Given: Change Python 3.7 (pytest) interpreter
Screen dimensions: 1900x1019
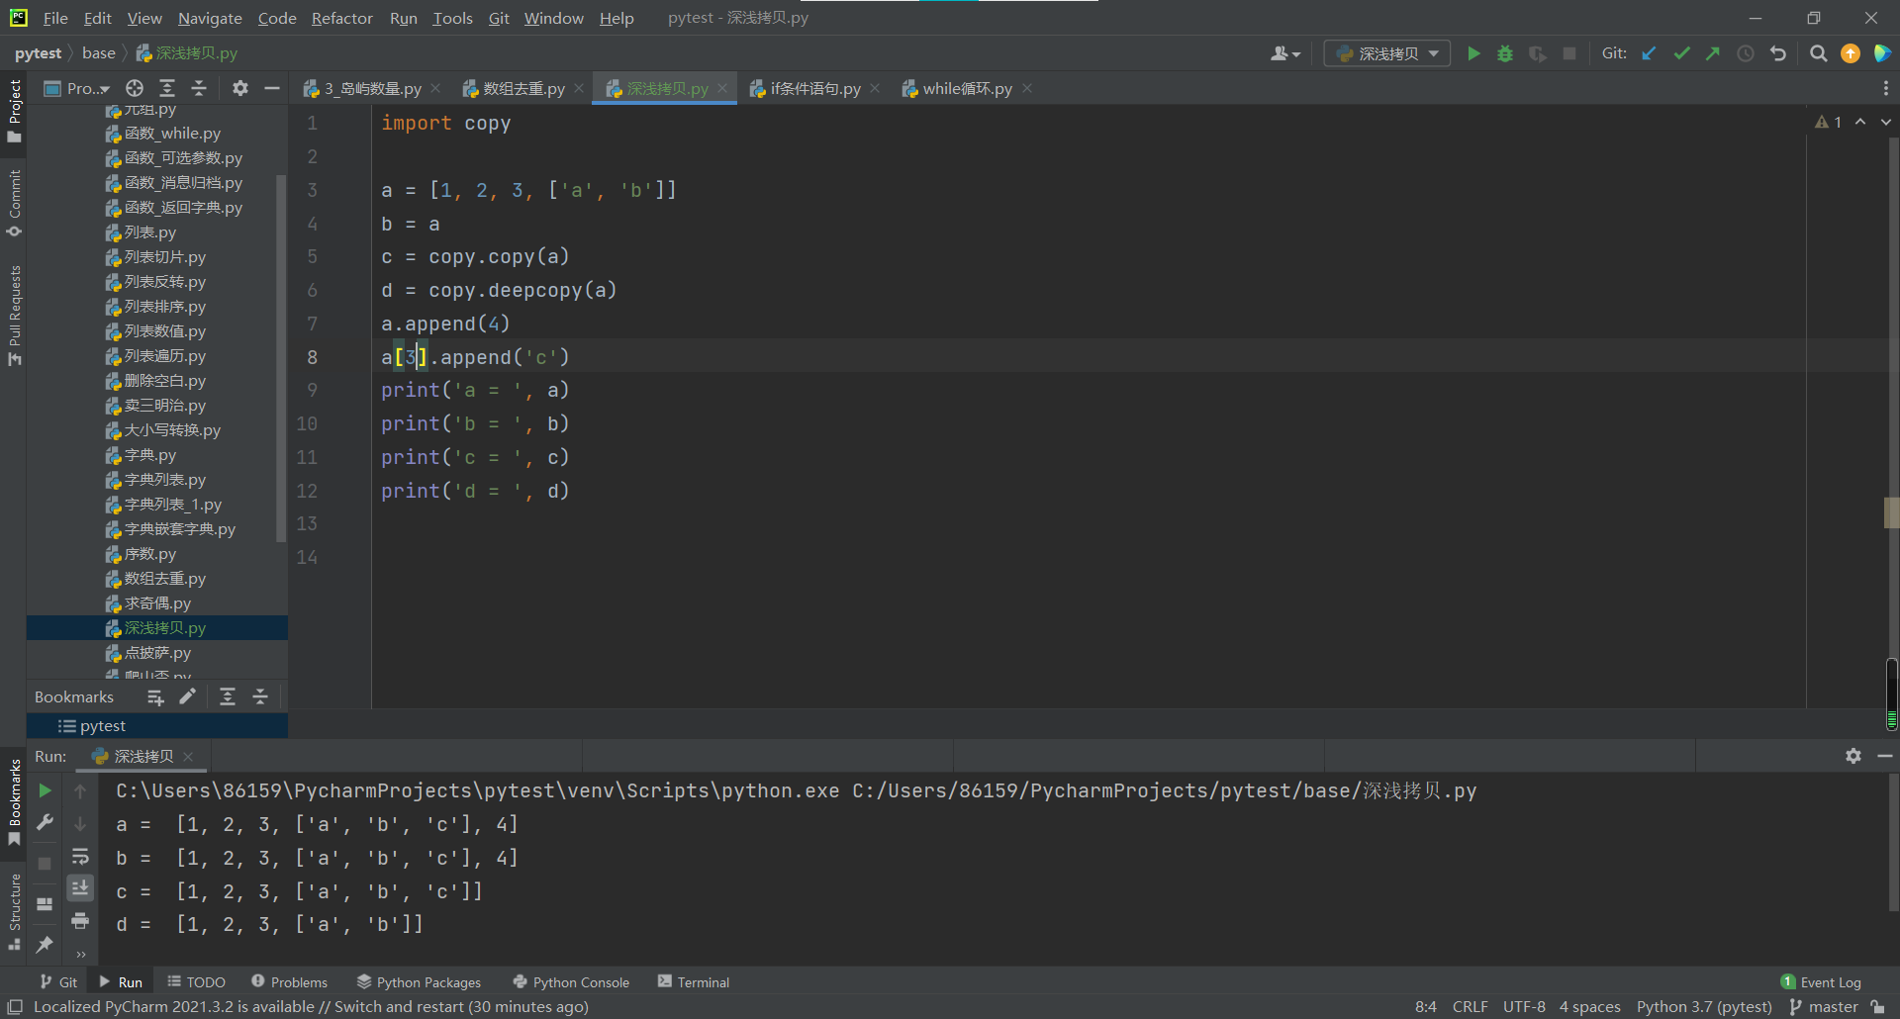Looking at the screenshot, I should click(x=1704, y=1006).
